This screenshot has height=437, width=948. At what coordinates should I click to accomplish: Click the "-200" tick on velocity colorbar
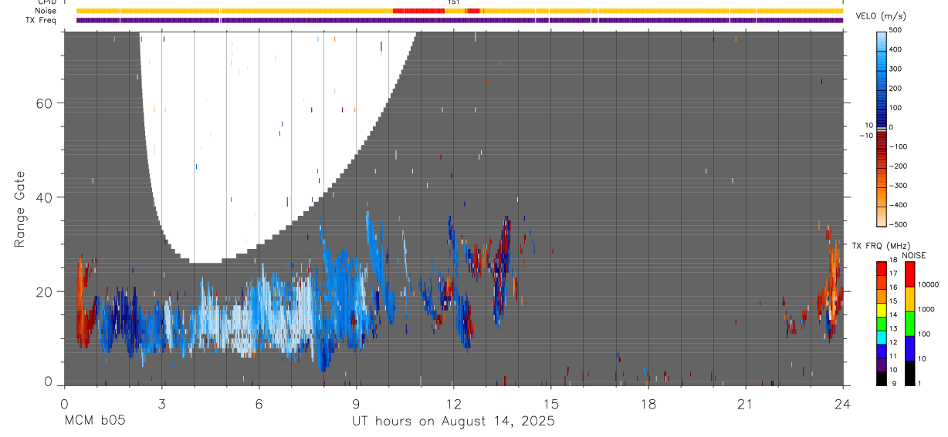click(900, 166)
